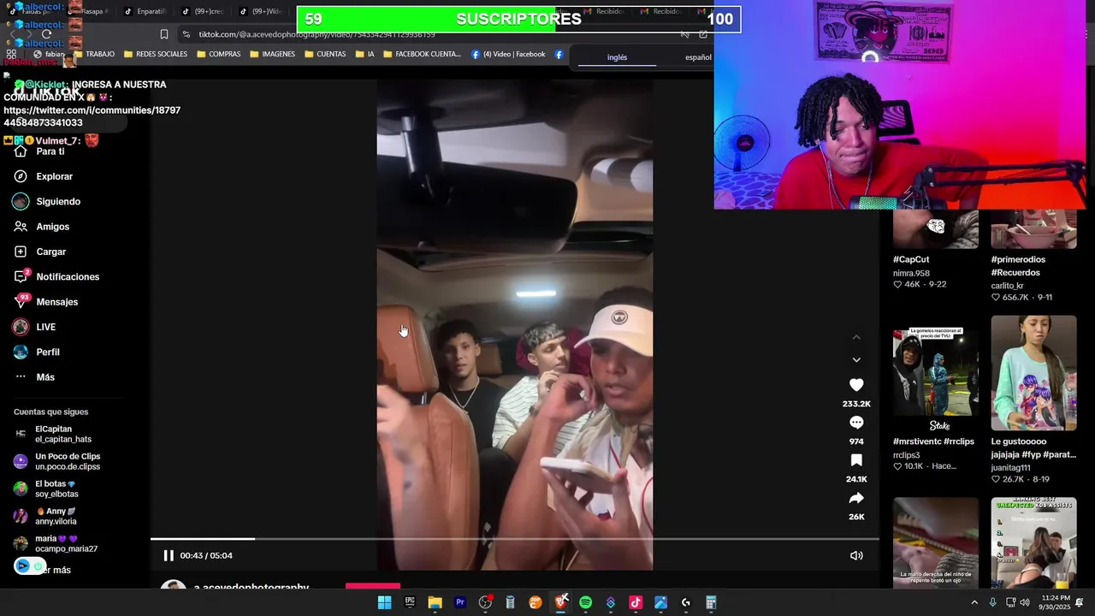Screen dimensions: 1095x616
Task: Open the IA bookmarks folder
Action: click(x=364, y=54)
